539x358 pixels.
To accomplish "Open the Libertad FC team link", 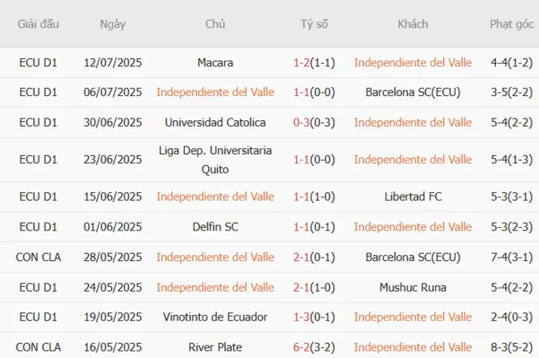I will click(x=412, y=196).
